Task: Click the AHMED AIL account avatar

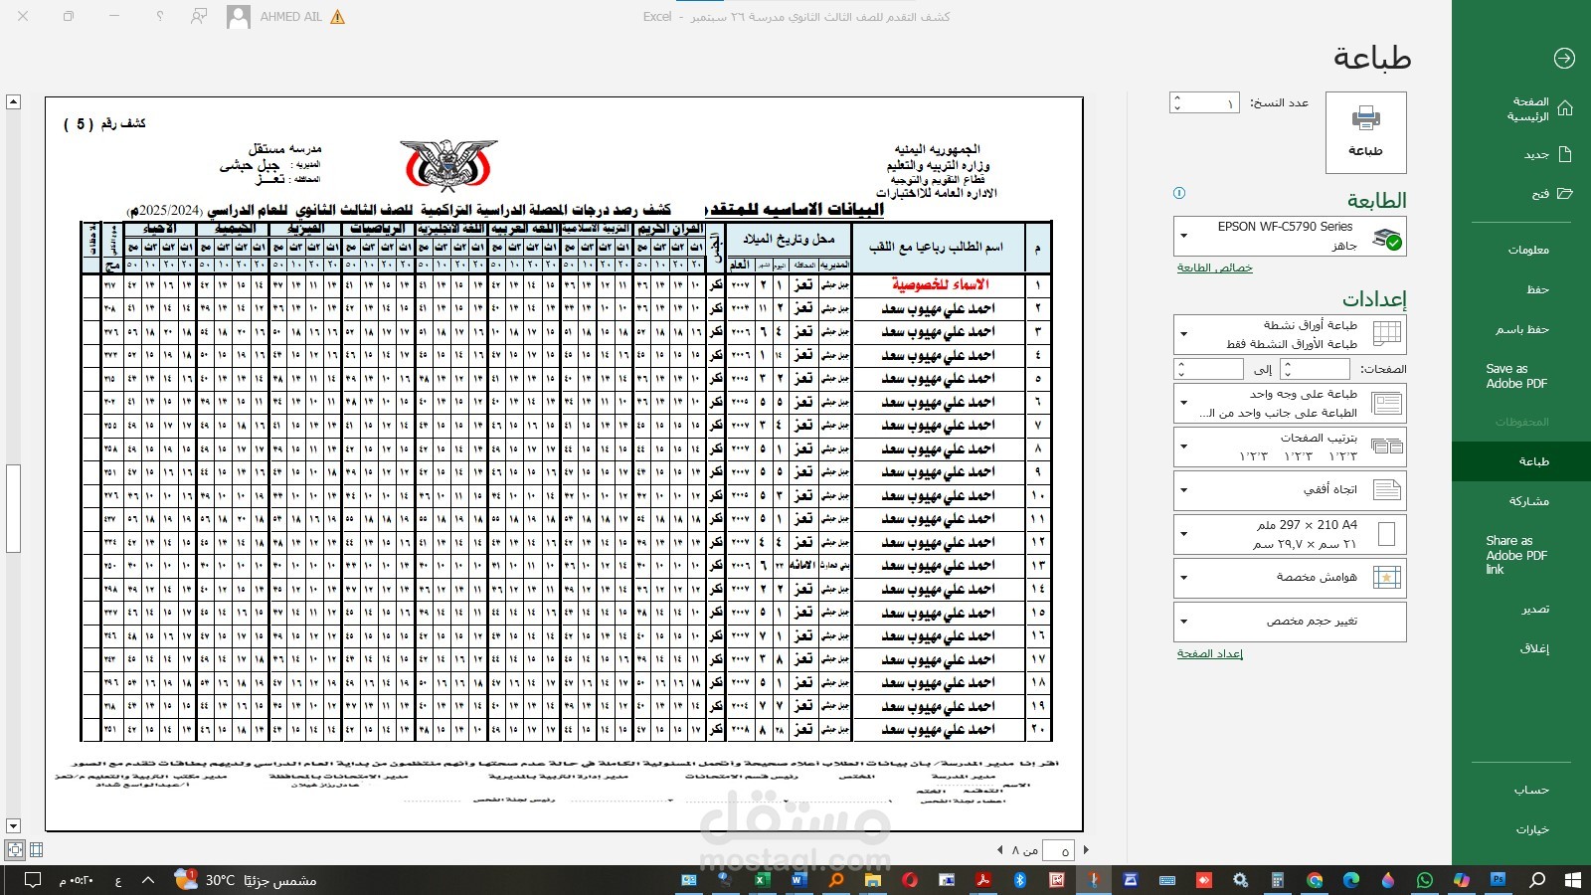Action: (239, 17)
